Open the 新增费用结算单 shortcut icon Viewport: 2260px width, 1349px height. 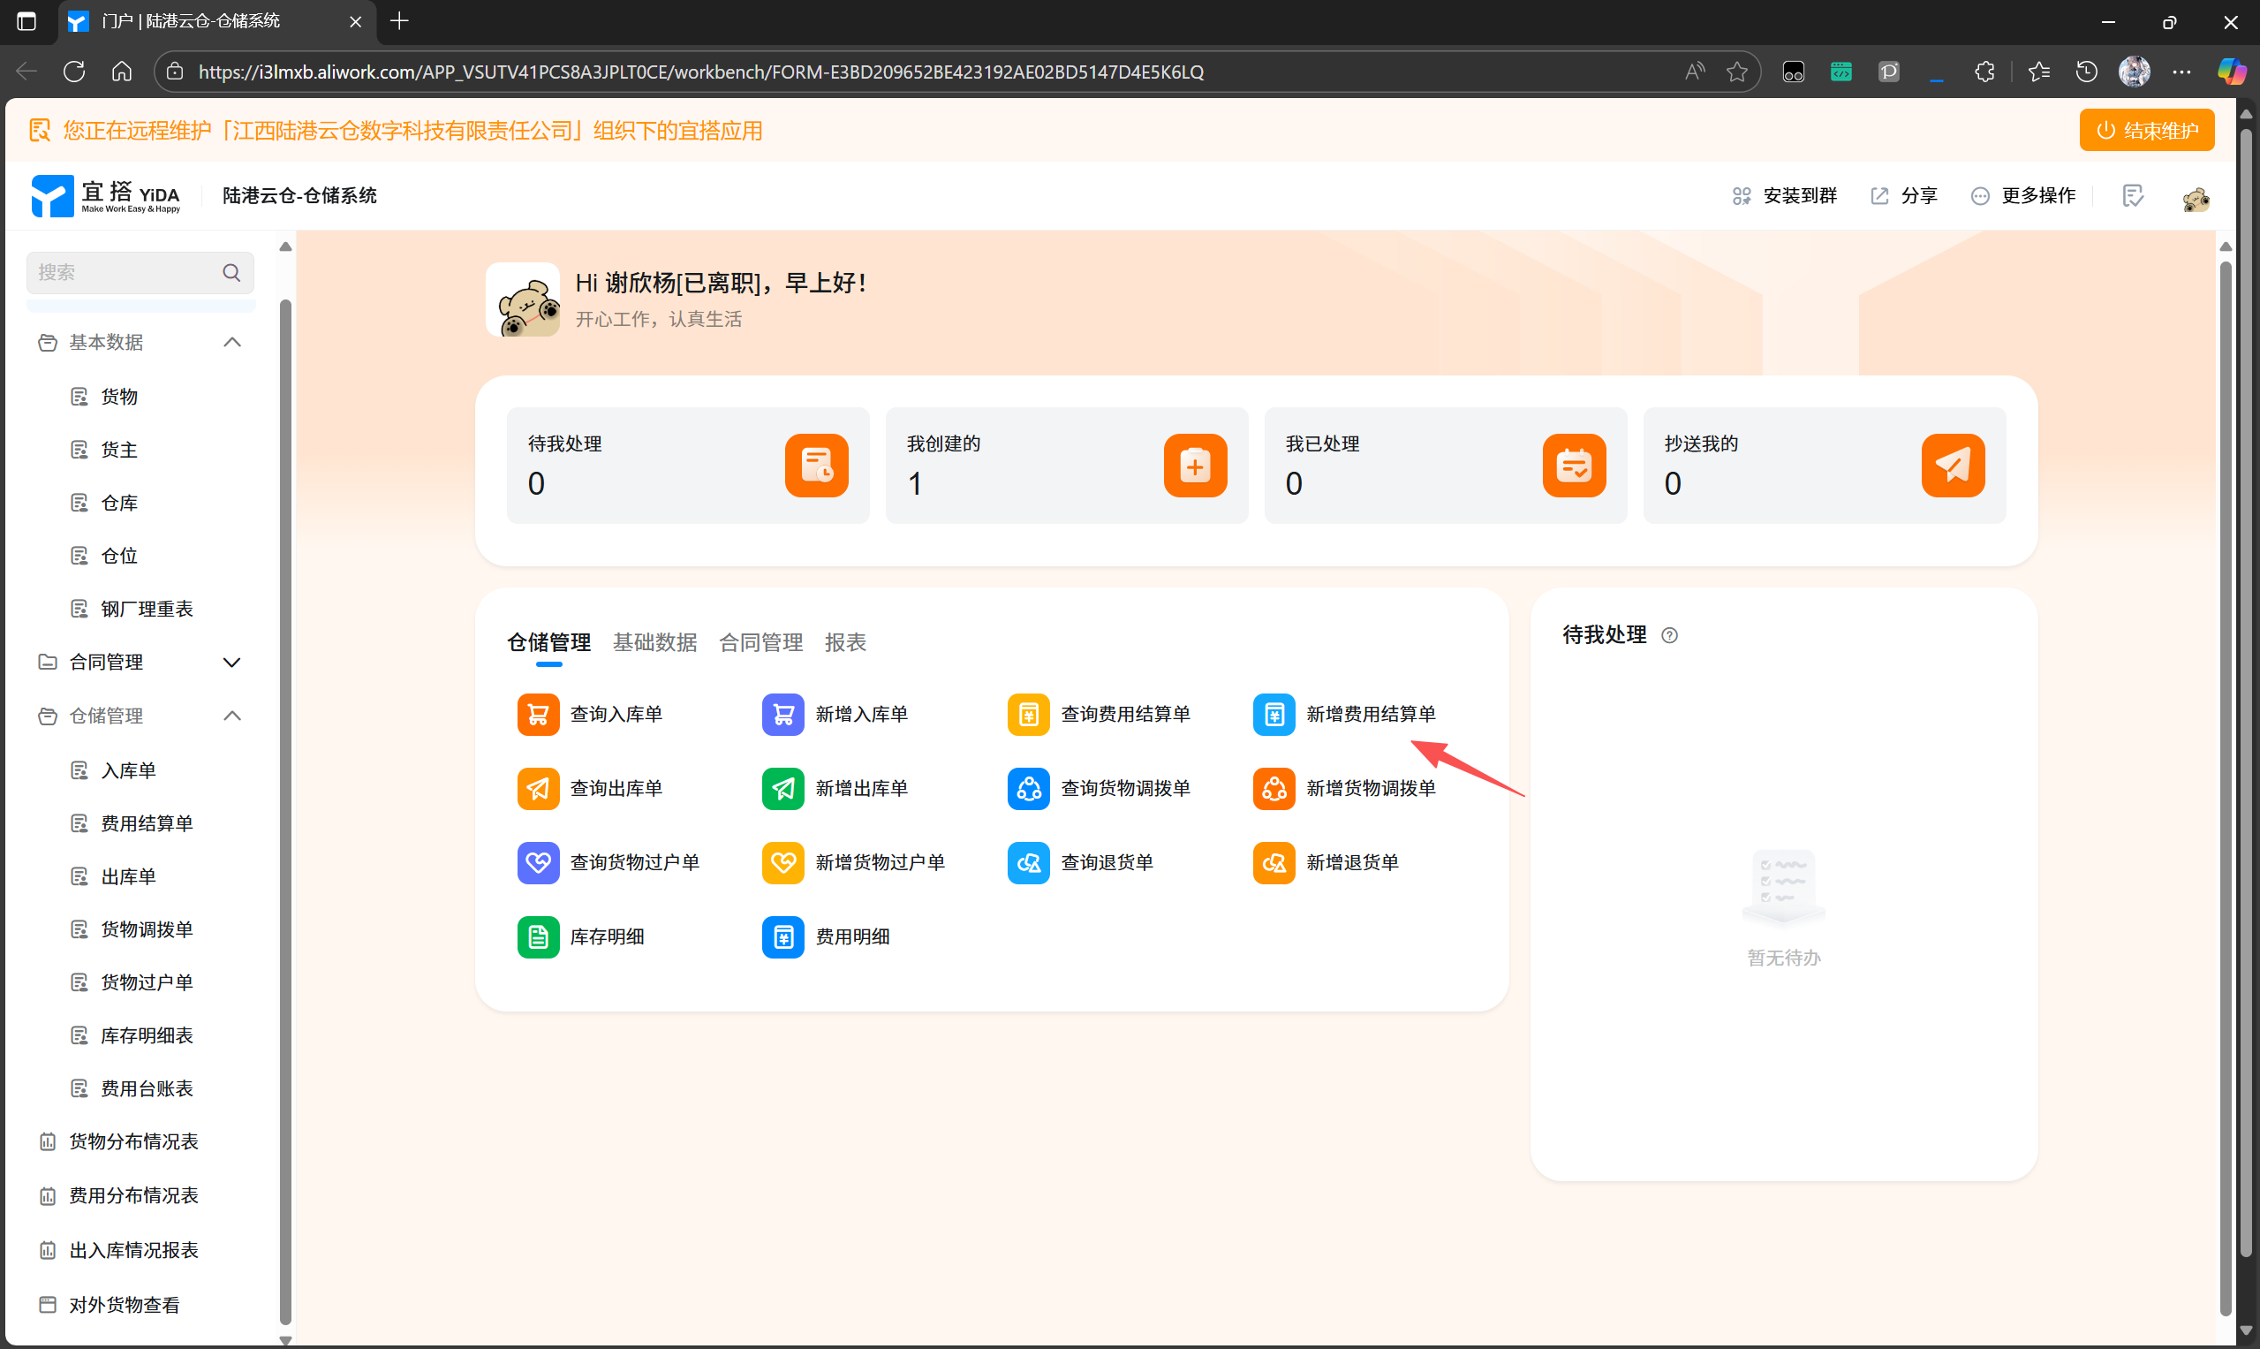coord(1274,714)
